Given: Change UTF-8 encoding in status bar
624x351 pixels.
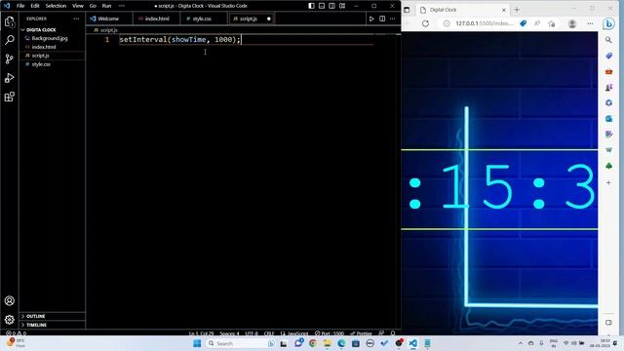Looking at the screenshot, I should [252, 333].
